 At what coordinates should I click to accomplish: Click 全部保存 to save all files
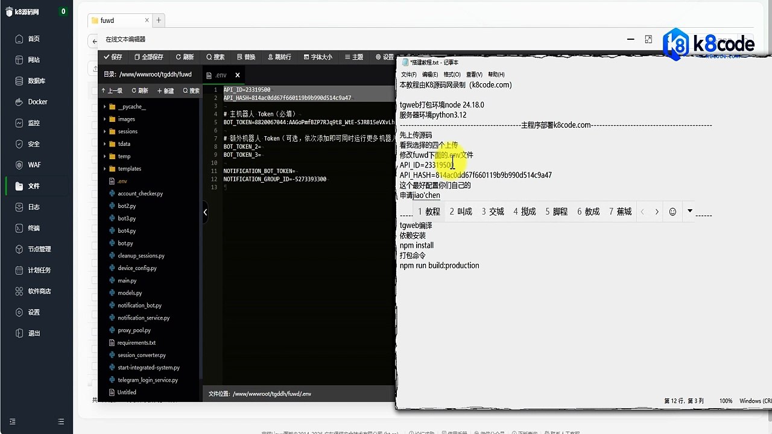(x=149, y=57)
